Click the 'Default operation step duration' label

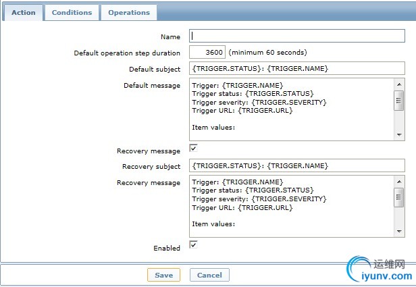[x=127, y=53]
